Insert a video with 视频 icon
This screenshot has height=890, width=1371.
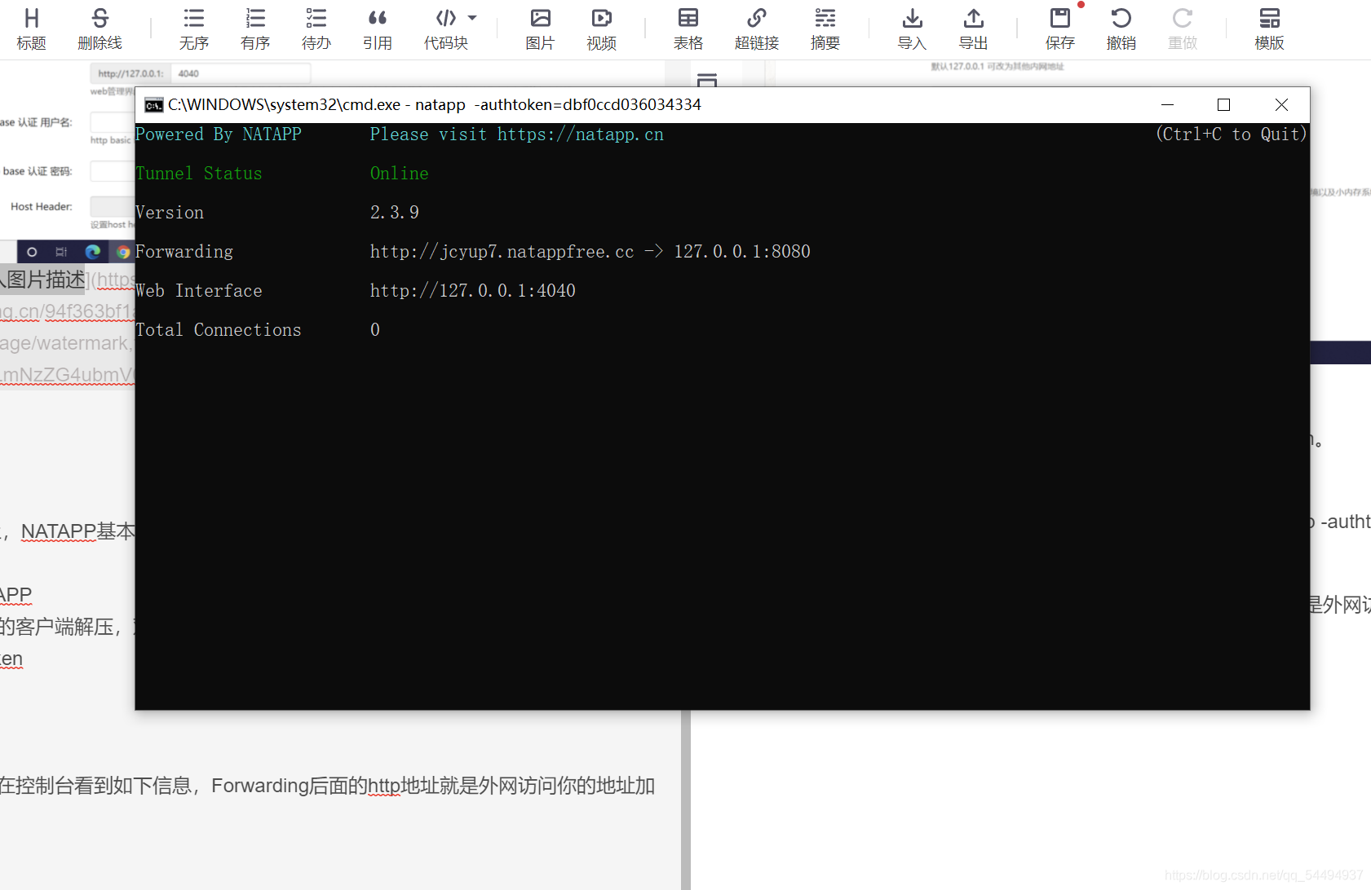(601, 29)
